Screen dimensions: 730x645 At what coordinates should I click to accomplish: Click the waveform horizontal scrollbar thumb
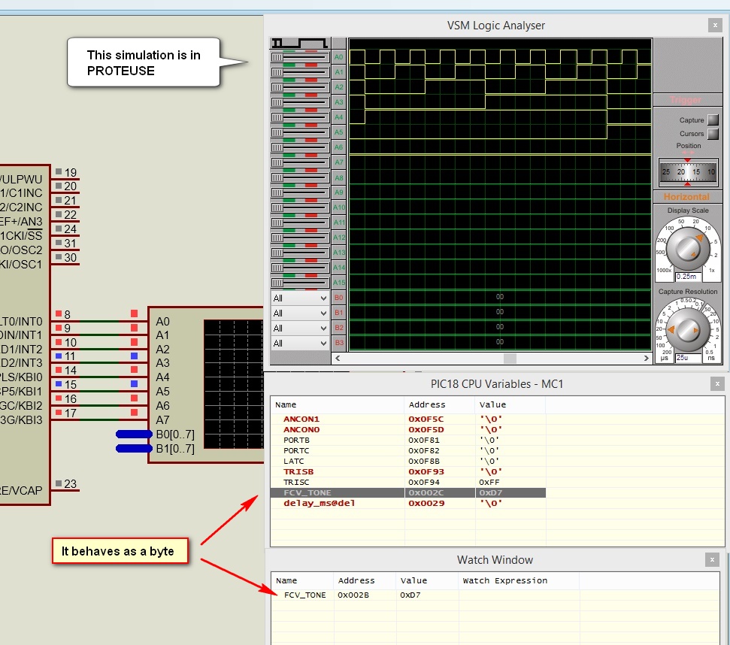[x=510, y=358]
